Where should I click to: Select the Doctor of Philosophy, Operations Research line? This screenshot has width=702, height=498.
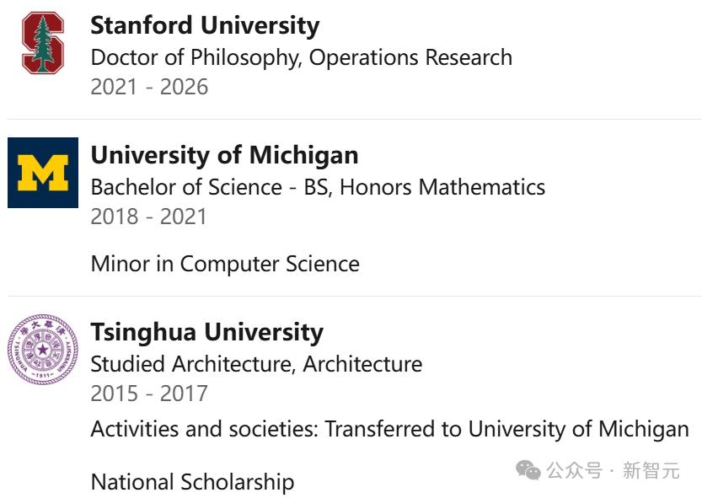[x=301, y=57]
